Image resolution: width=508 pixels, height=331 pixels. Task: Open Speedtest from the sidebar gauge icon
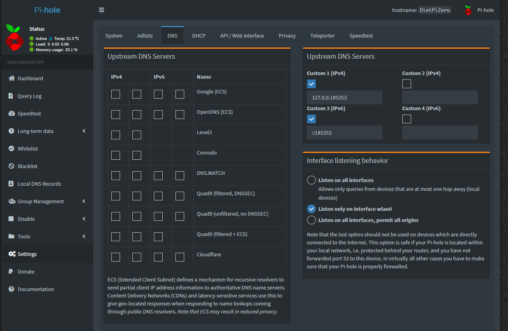[x=12, y=113]
